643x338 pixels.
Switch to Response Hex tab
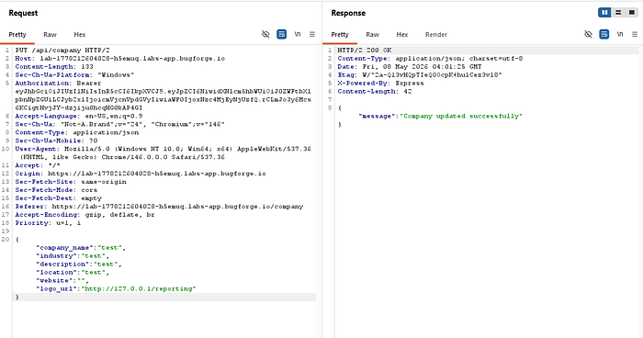pos(402,35)
